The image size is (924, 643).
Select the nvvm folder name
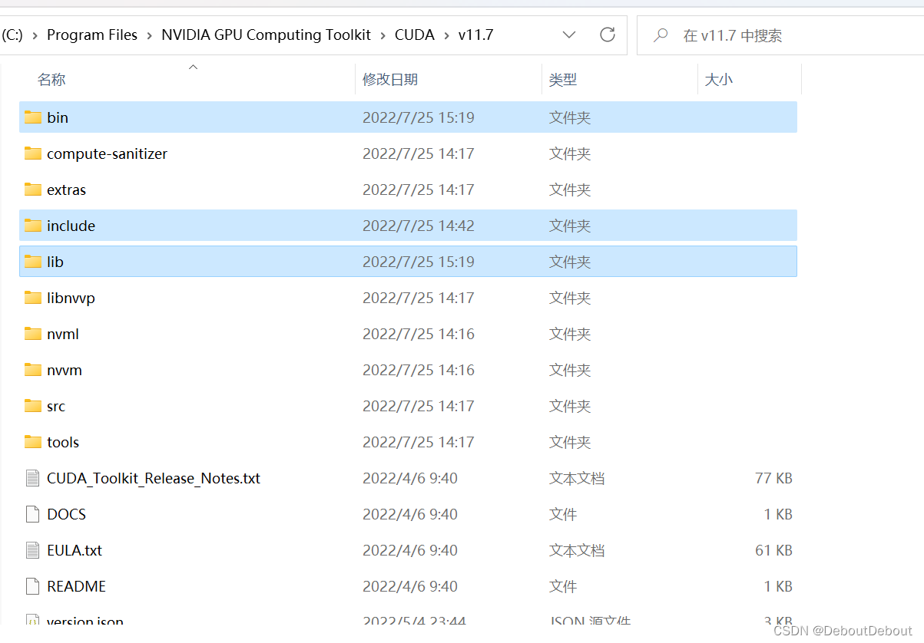tap(65, 370)
